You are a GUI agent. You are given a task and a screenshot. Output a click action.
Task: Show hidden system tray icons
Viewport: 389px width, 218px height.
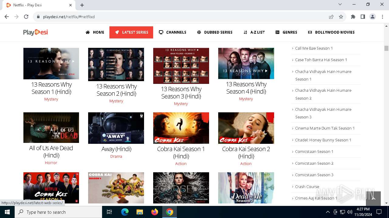click(x=328, y=212)
